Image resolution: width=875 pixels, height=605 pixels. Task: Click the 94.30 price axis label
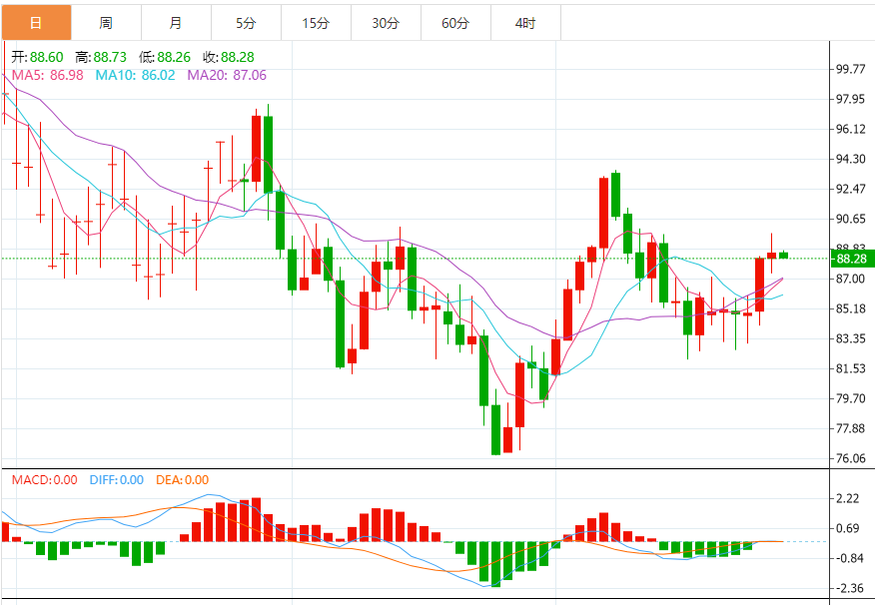click(850, 160)
